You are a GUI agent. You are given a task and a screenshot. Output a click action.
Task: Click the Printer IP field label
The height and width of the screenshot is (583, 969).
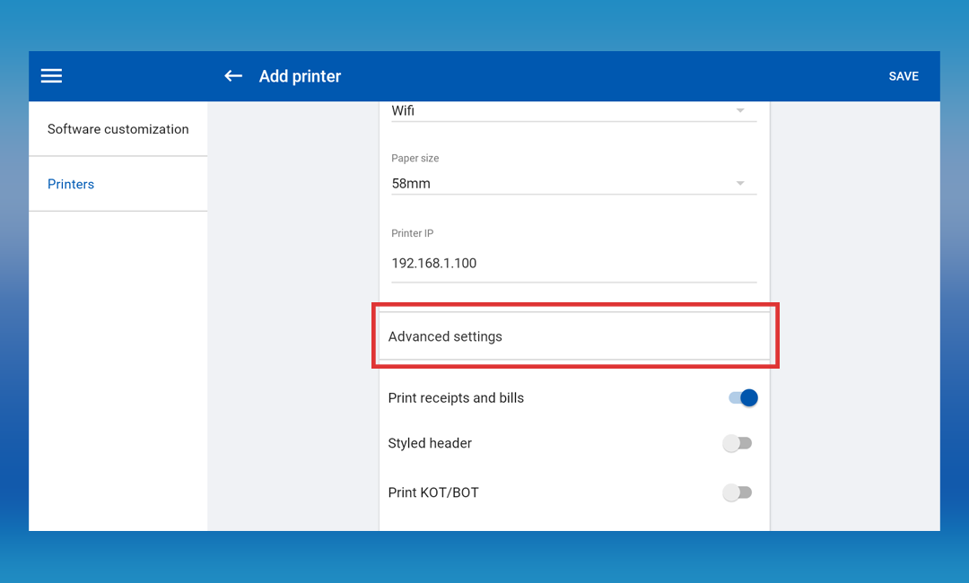[x=413, y=233]
